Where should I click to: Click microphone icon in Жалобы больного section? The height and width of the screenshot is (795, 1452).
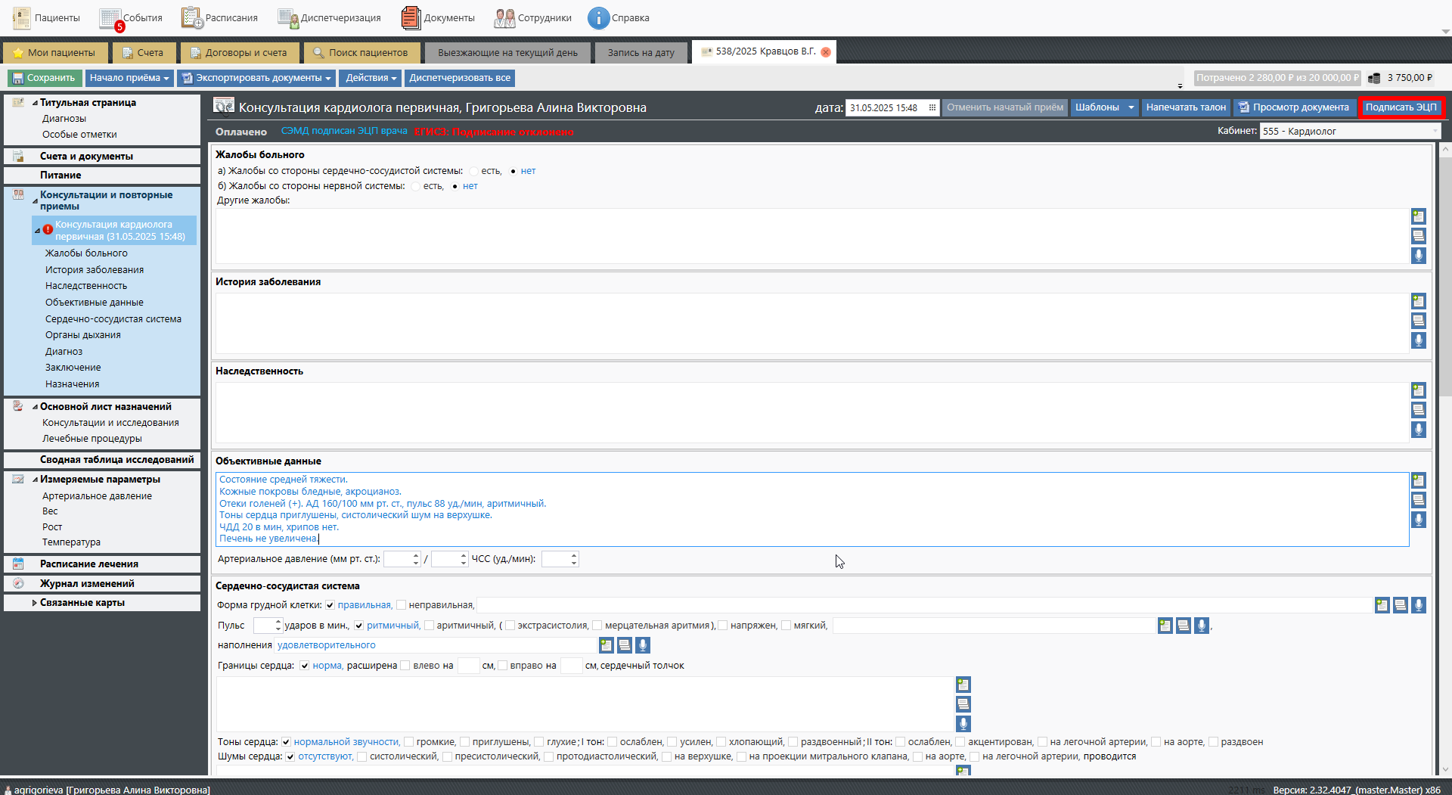(1418, 256)
